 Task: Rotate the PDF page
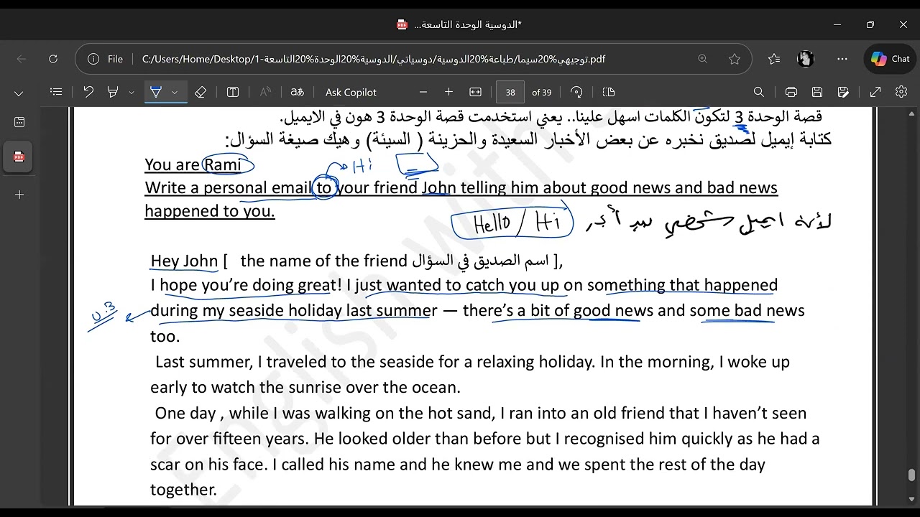pyautogui.click(x=576, y=92)
